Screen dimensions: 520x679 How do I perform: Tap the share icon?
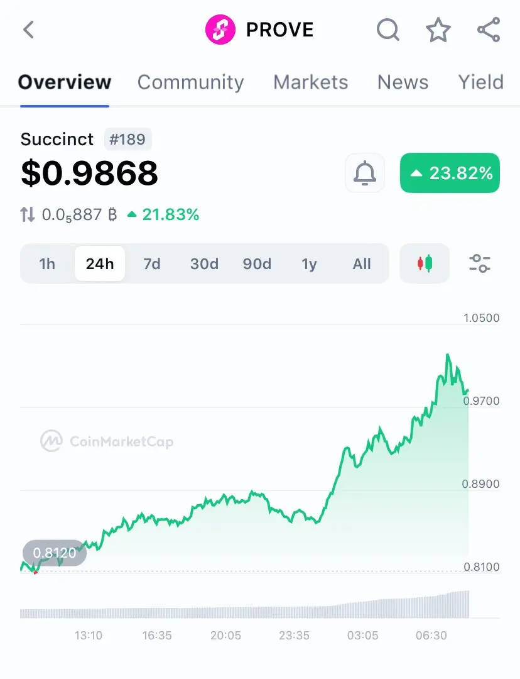point(488,30)
